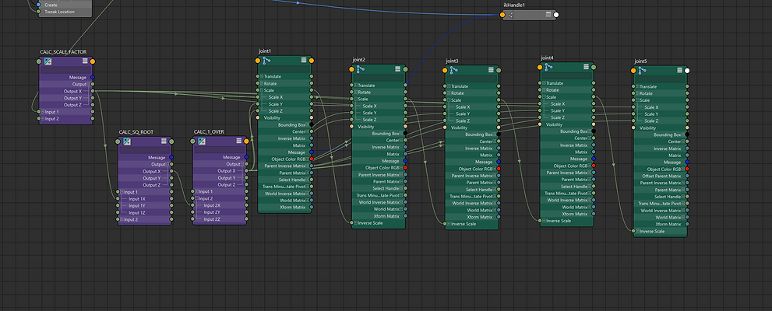This screenshot has height=311, width=772.
Task: Click the multiplyDivide icon on CALC_SCALE_FACTOR node
Action: click(48, 61)
